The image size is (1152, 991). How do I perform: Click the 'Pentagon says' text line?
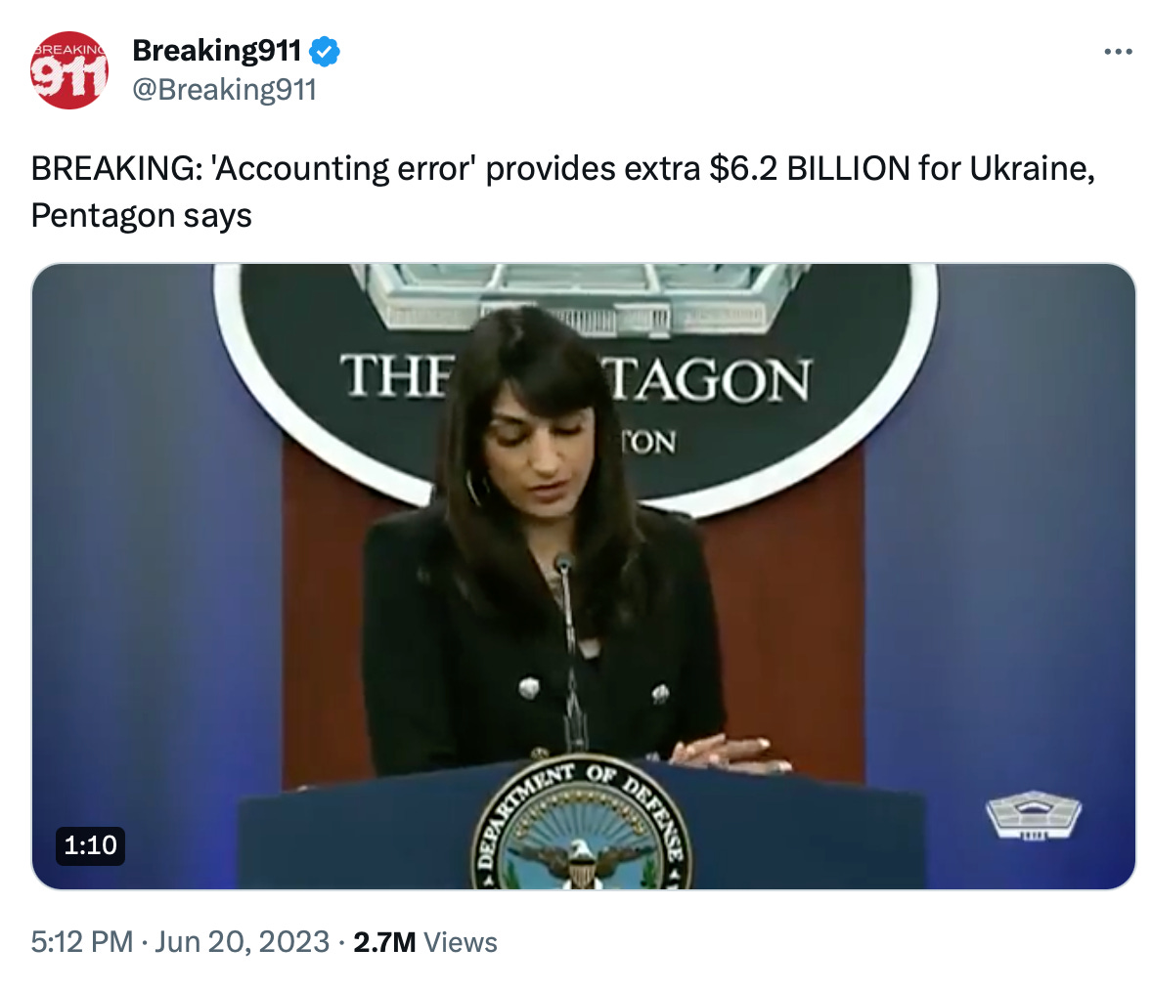[141, 216]
